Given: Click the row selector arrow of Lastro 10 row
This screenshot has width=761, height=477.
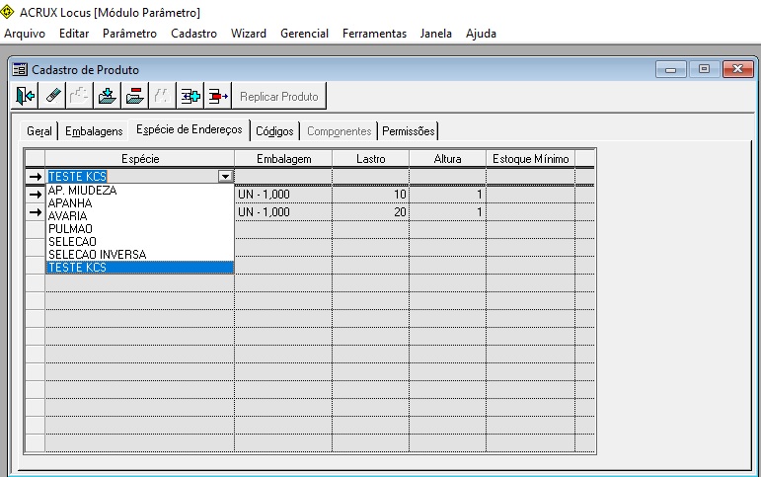Looking at the screenshot, I should point(35,195).
